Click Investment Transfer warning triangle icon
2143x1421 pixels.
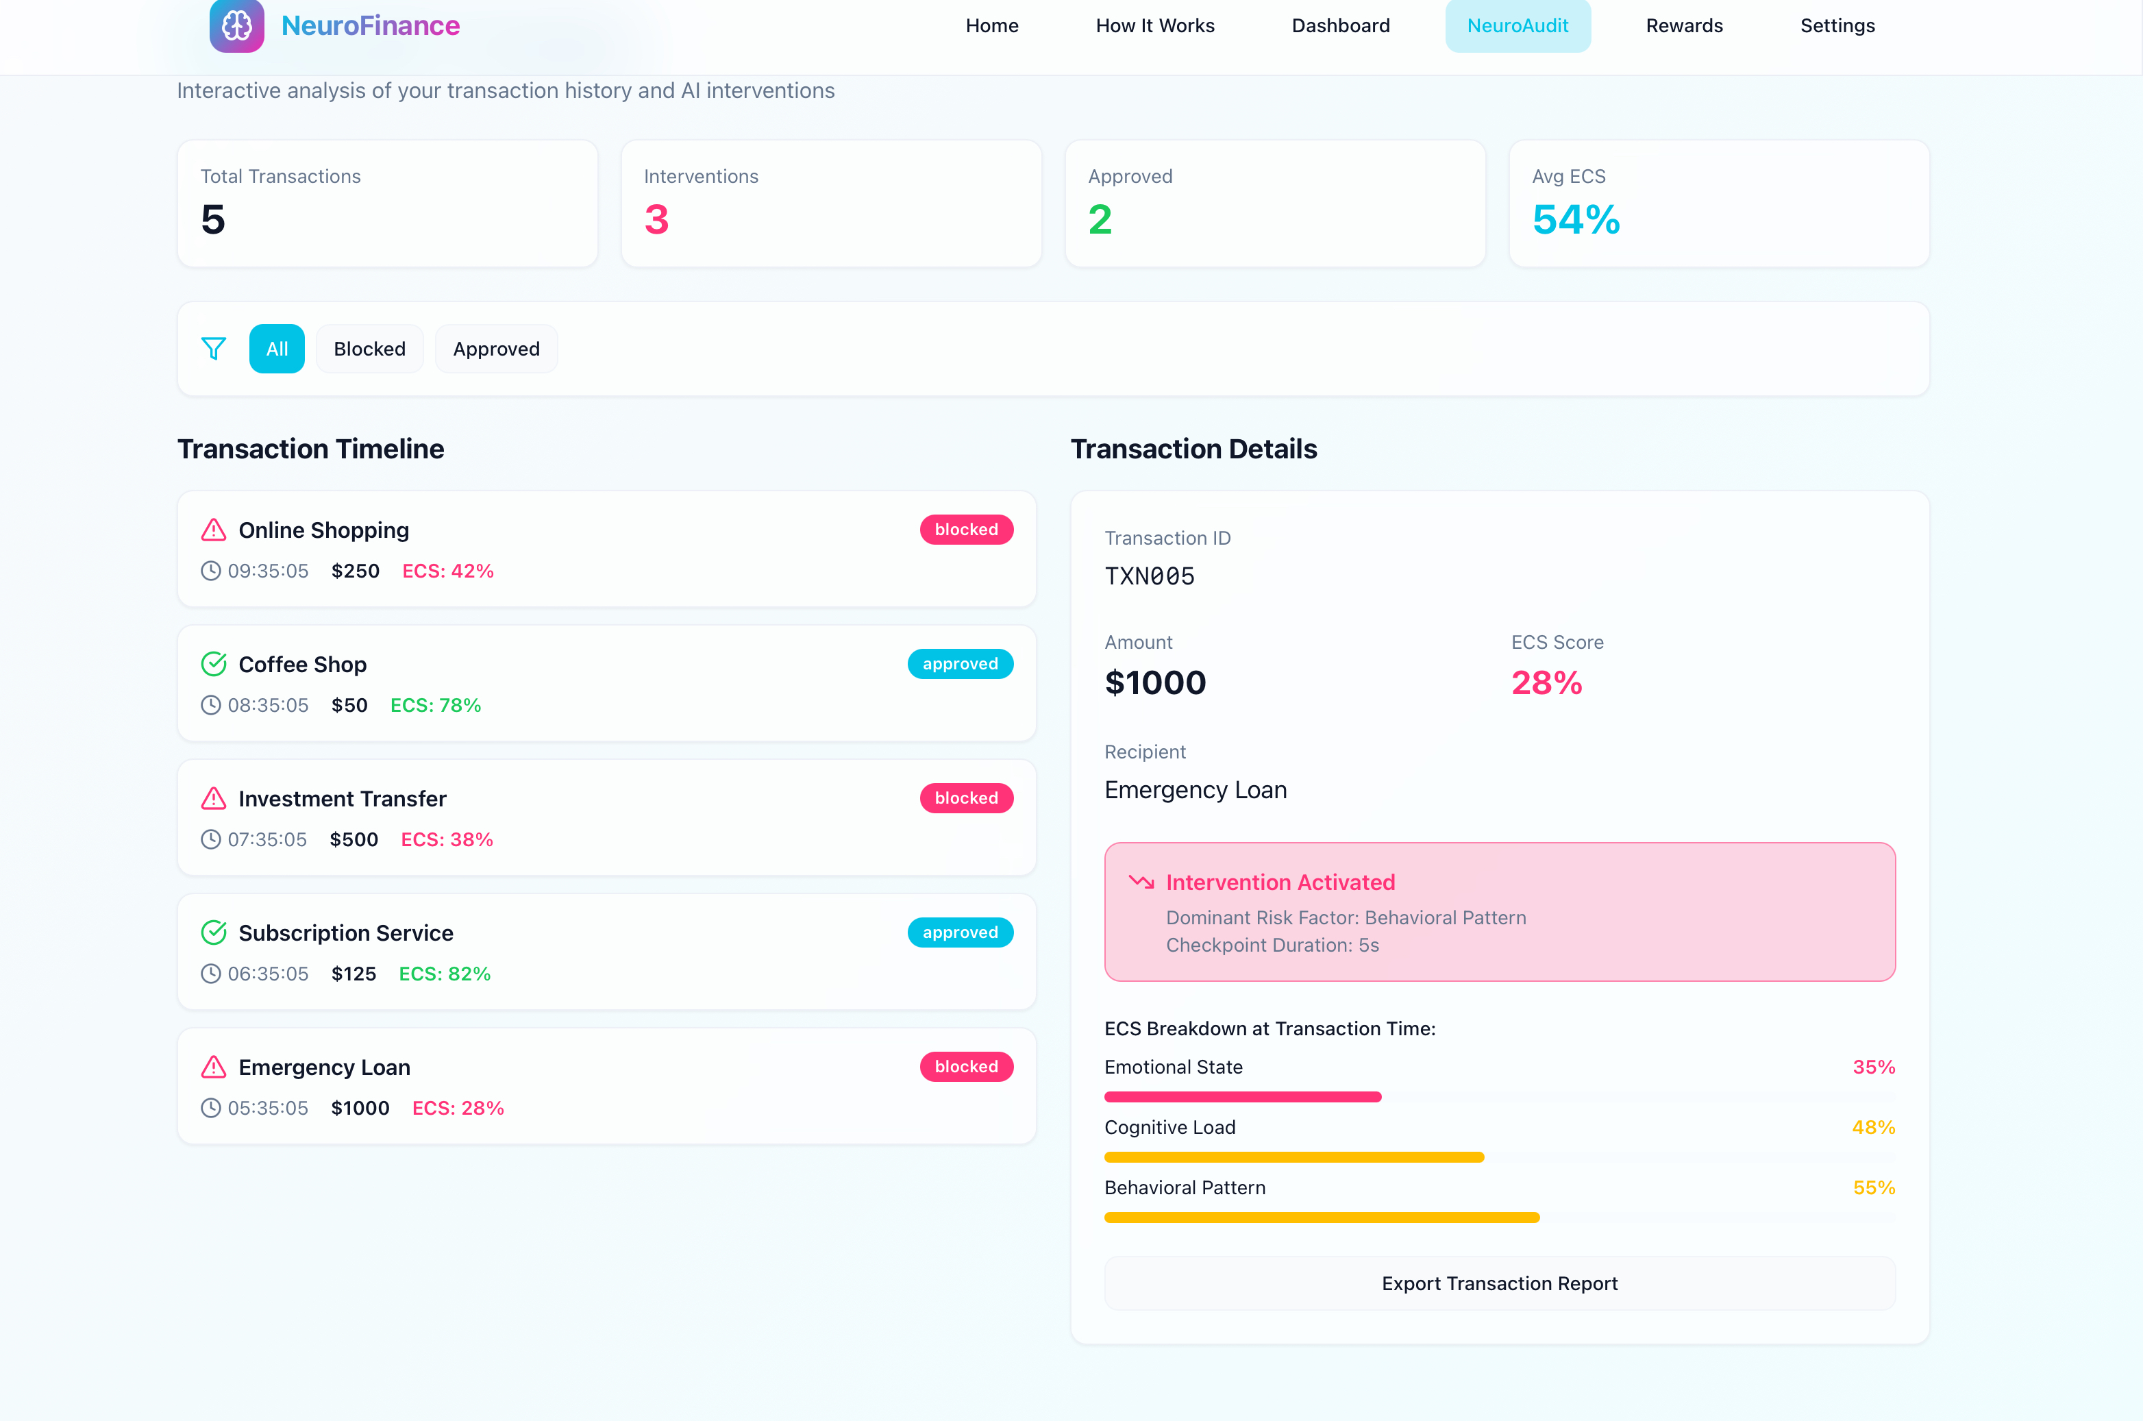pos(214,798)
